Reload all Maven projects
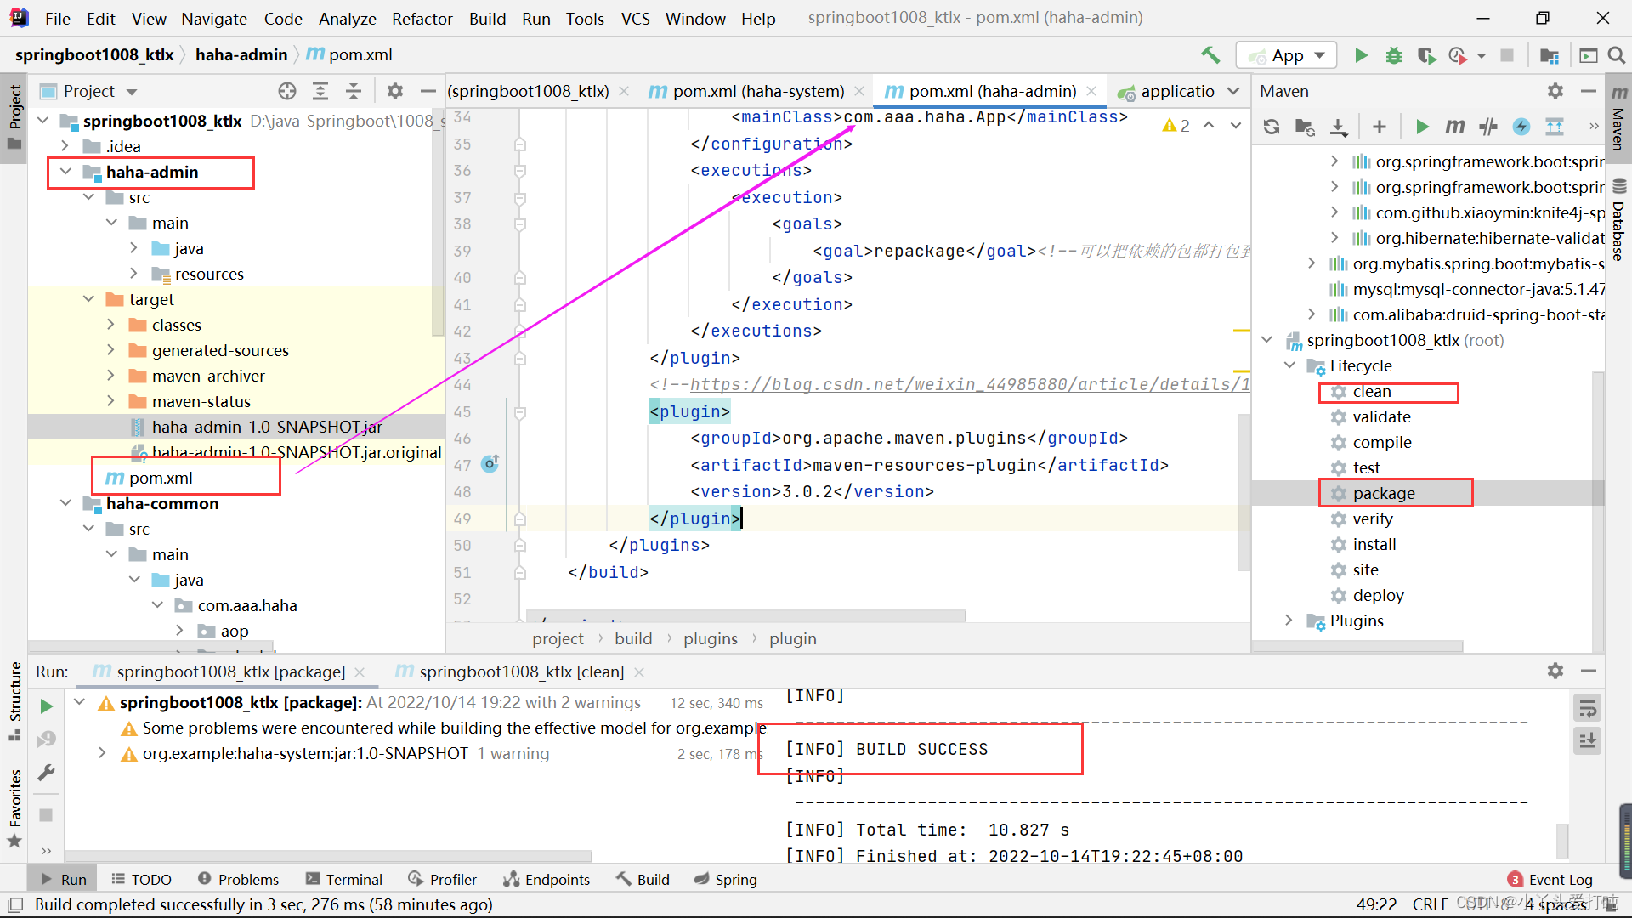Screen dimensions: 1632x918 1272,127
